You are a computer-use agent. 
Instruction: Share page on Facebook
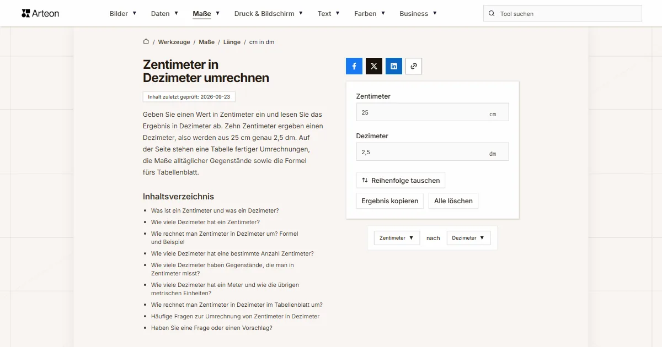pyautogui.click(x=354, y=66)
